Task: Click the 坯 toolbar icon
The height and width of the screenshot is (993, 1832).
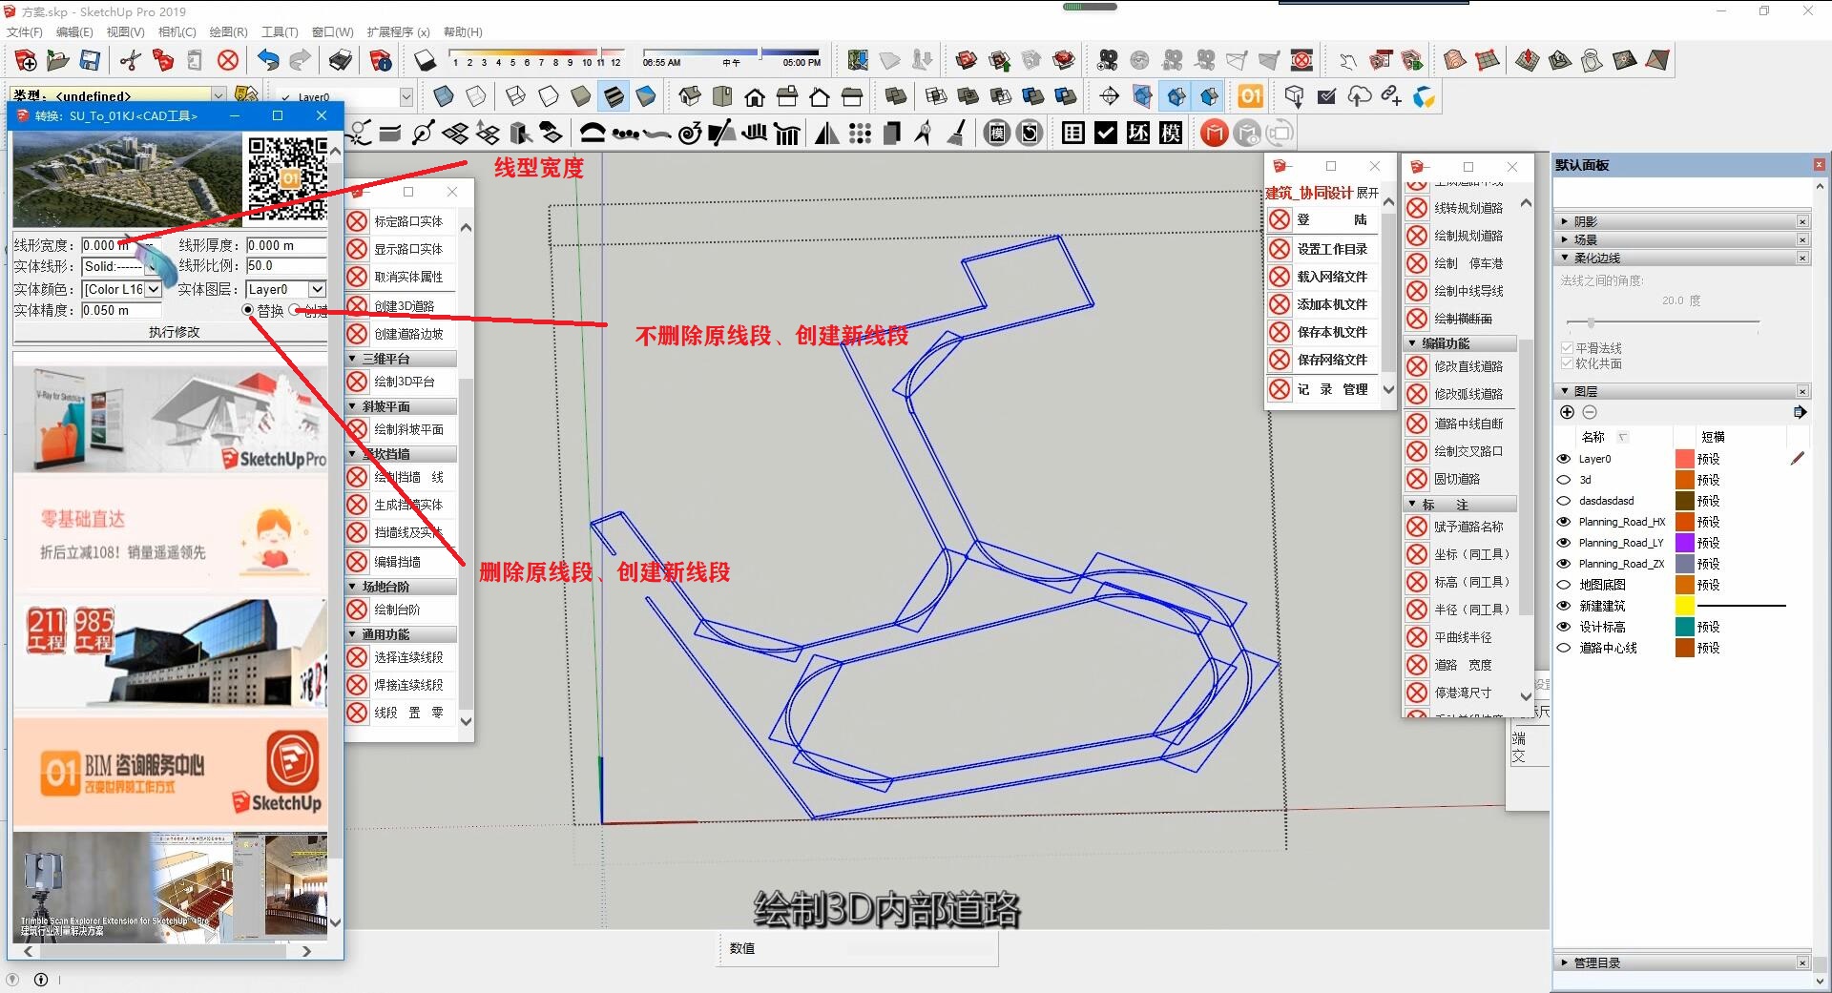Action: pyautogui.click(x=1138, y=133)
